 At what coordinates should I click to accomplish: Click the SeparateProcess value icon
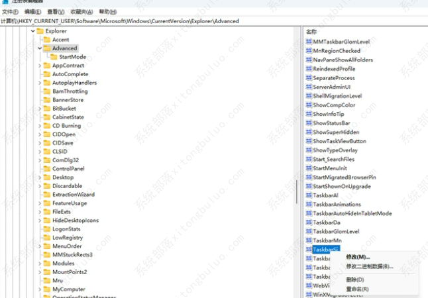[x=309, y=77]
